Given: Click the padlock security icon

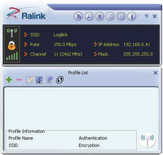Looking at the screenshot, I should (x=12, y=46).
